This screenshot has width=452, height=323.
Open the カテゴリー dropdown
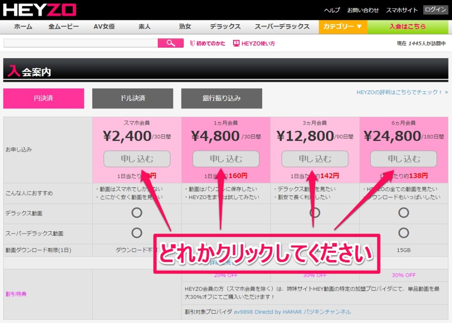[343, 26]
